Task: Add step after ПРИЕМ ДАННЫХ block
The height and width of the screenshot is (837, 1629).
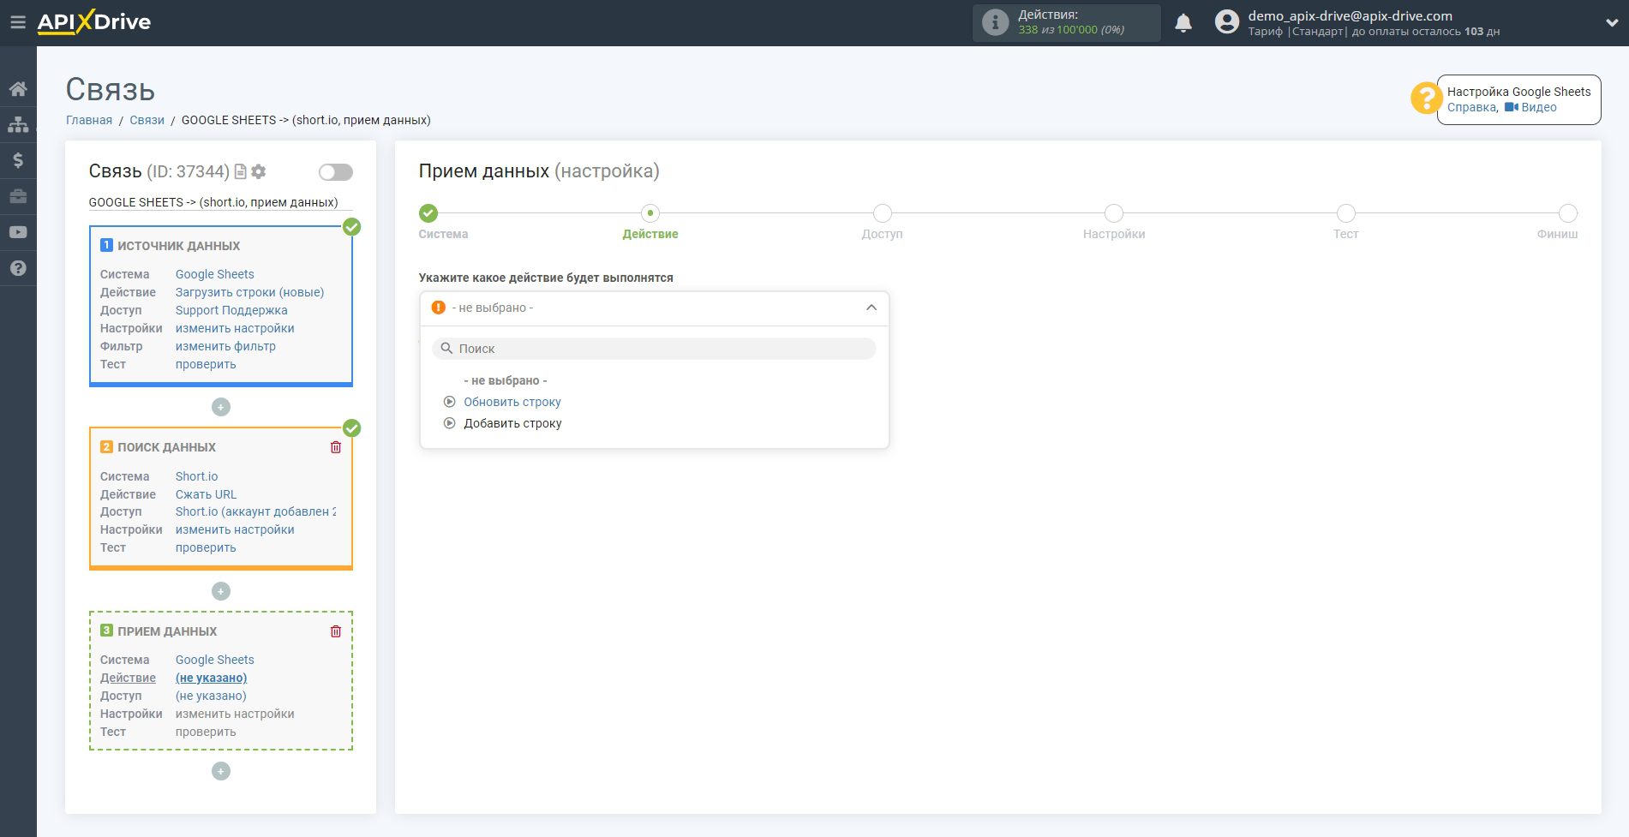Action: (221, 771)
